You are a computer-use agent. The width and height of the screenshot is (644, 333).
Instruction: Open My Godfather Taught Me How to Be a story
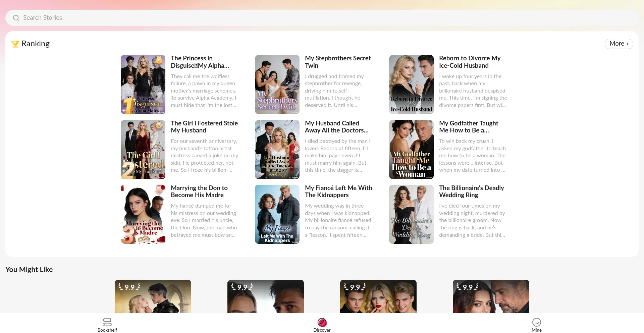411,149
